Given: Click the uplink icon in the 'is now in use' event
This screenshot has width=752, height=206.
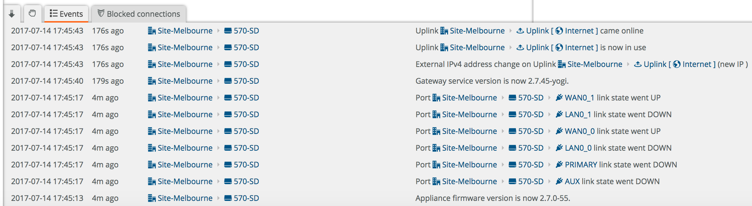Looking at the screenshot, I should coord(520,47).
